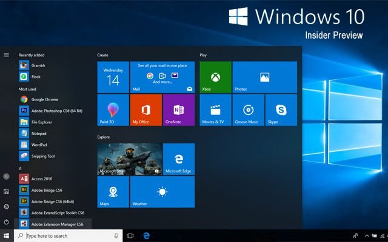This screenshot has height=242, width=388.
Task: Activate the microphone in search box
Action: click(x=116, y=236)
